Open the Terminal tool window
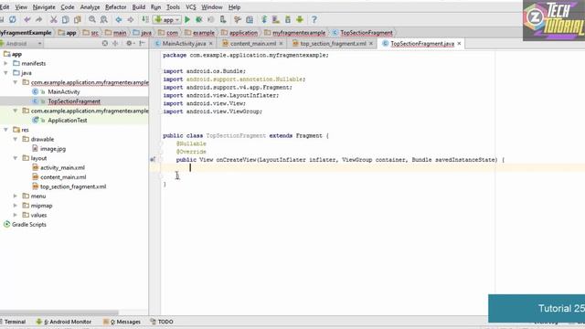 point(13,322)
